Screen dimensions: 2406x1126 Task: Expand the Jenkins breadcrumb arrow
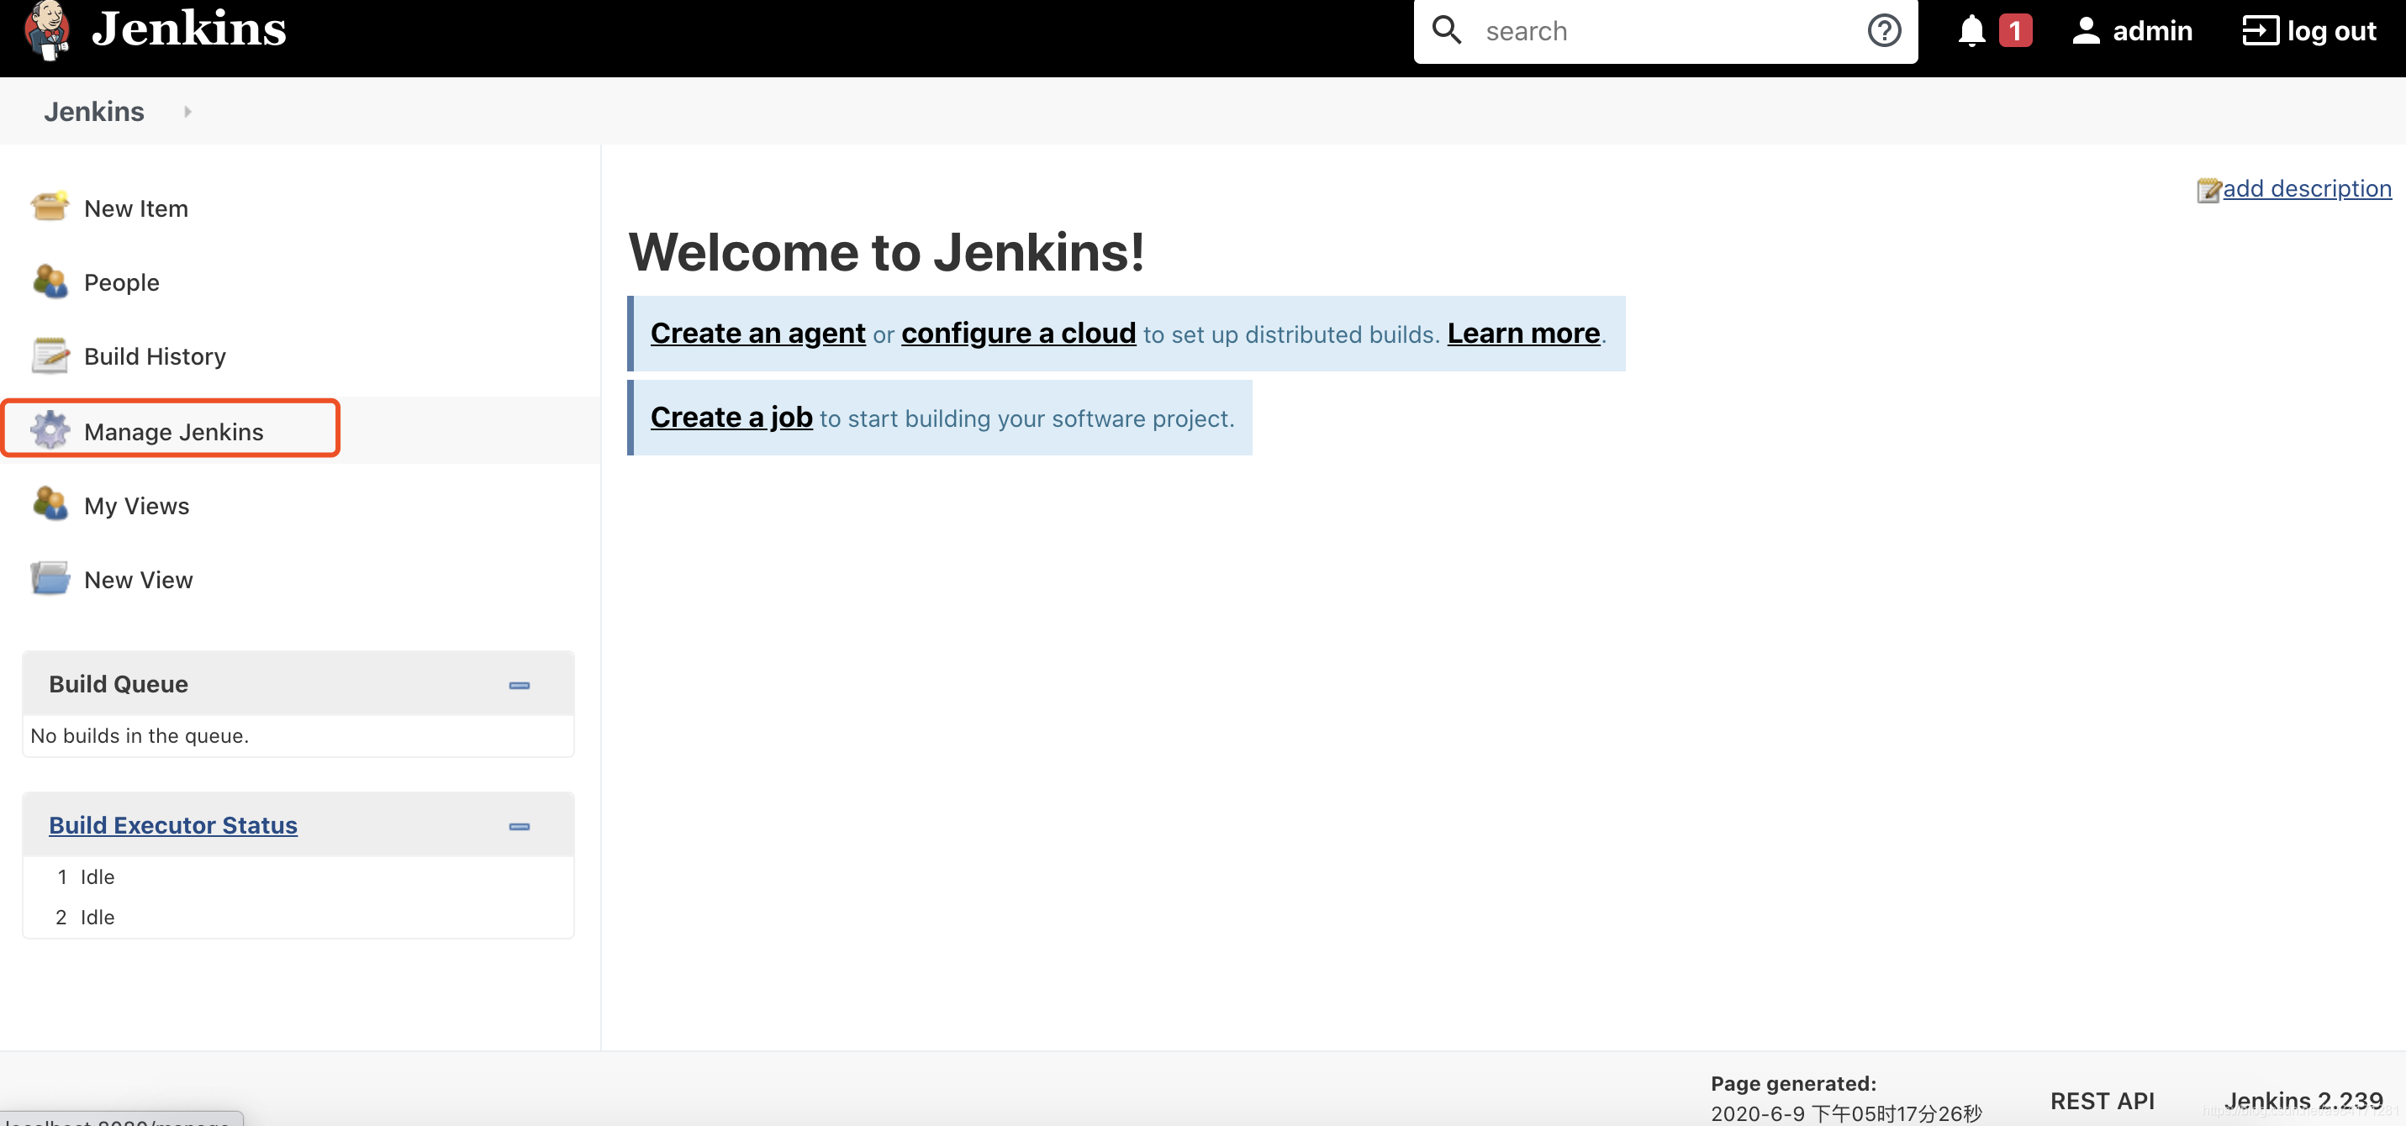pos(187,111)
